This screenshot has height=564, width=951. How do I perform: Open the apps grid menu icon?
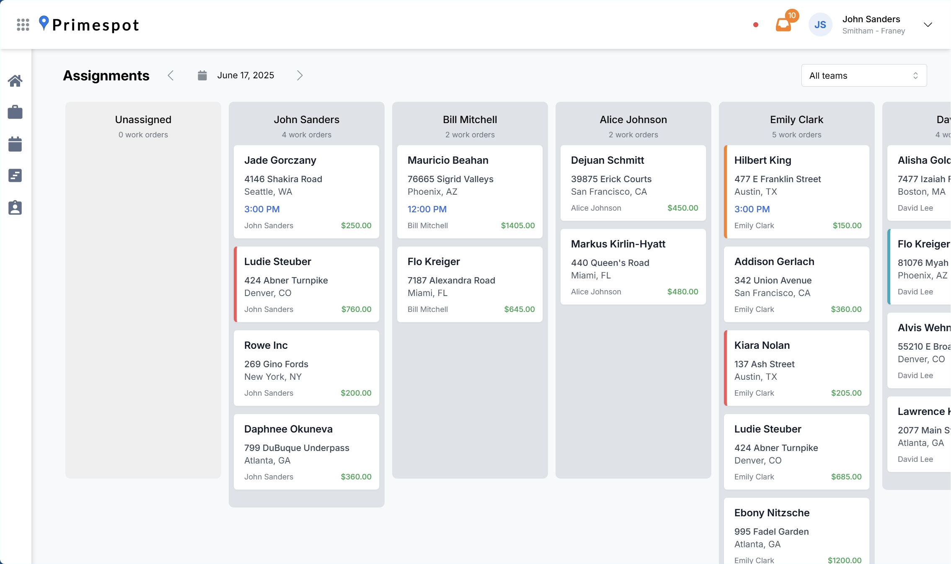23,25
